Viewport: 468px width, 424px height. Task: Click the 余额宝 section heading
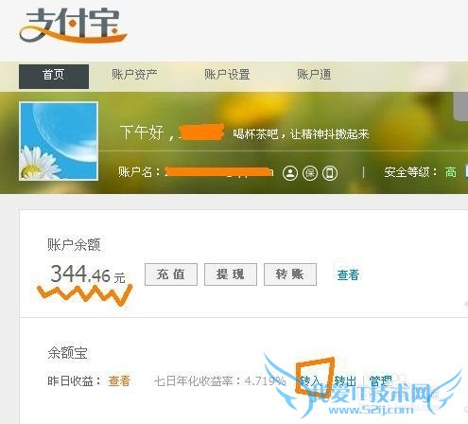68,353
